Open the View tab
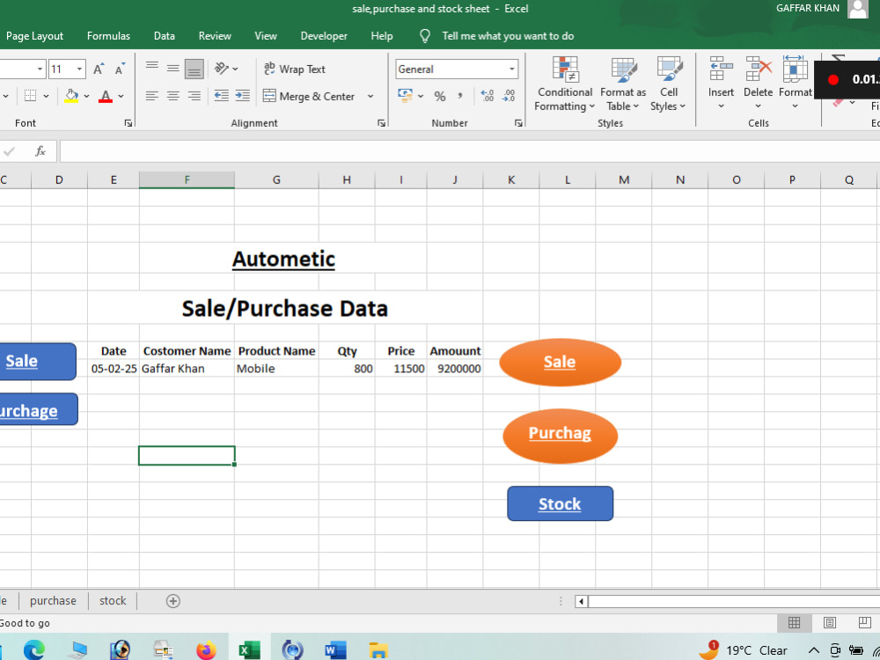The height and width of the screenshot is (660, 880). pyautogui.click(x=266, y=36)
